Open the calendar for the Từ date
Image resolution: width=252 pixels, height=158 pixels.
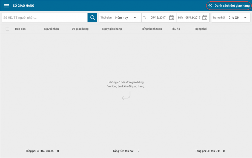point(171,18)
